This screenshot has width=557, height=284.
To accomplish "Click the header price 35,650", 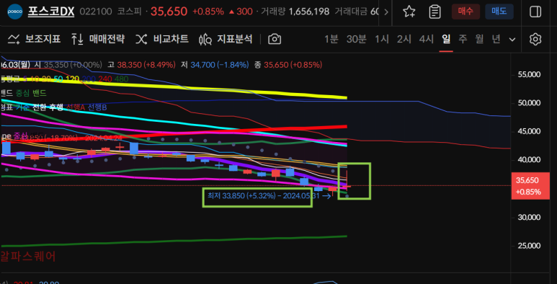I will click(x=169, y=12).
